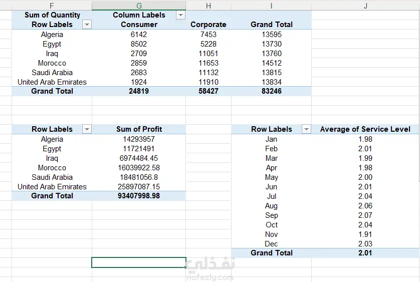Select the Apr row label
420x282 pixels.
[271, 168]
